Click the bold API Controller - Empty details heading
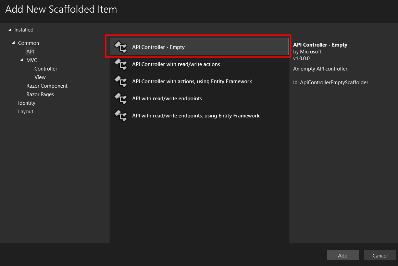398x266 pixels. 320,45
